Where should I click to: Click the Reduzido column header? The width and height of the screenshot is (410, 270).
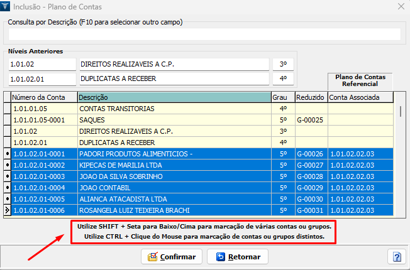311,97
